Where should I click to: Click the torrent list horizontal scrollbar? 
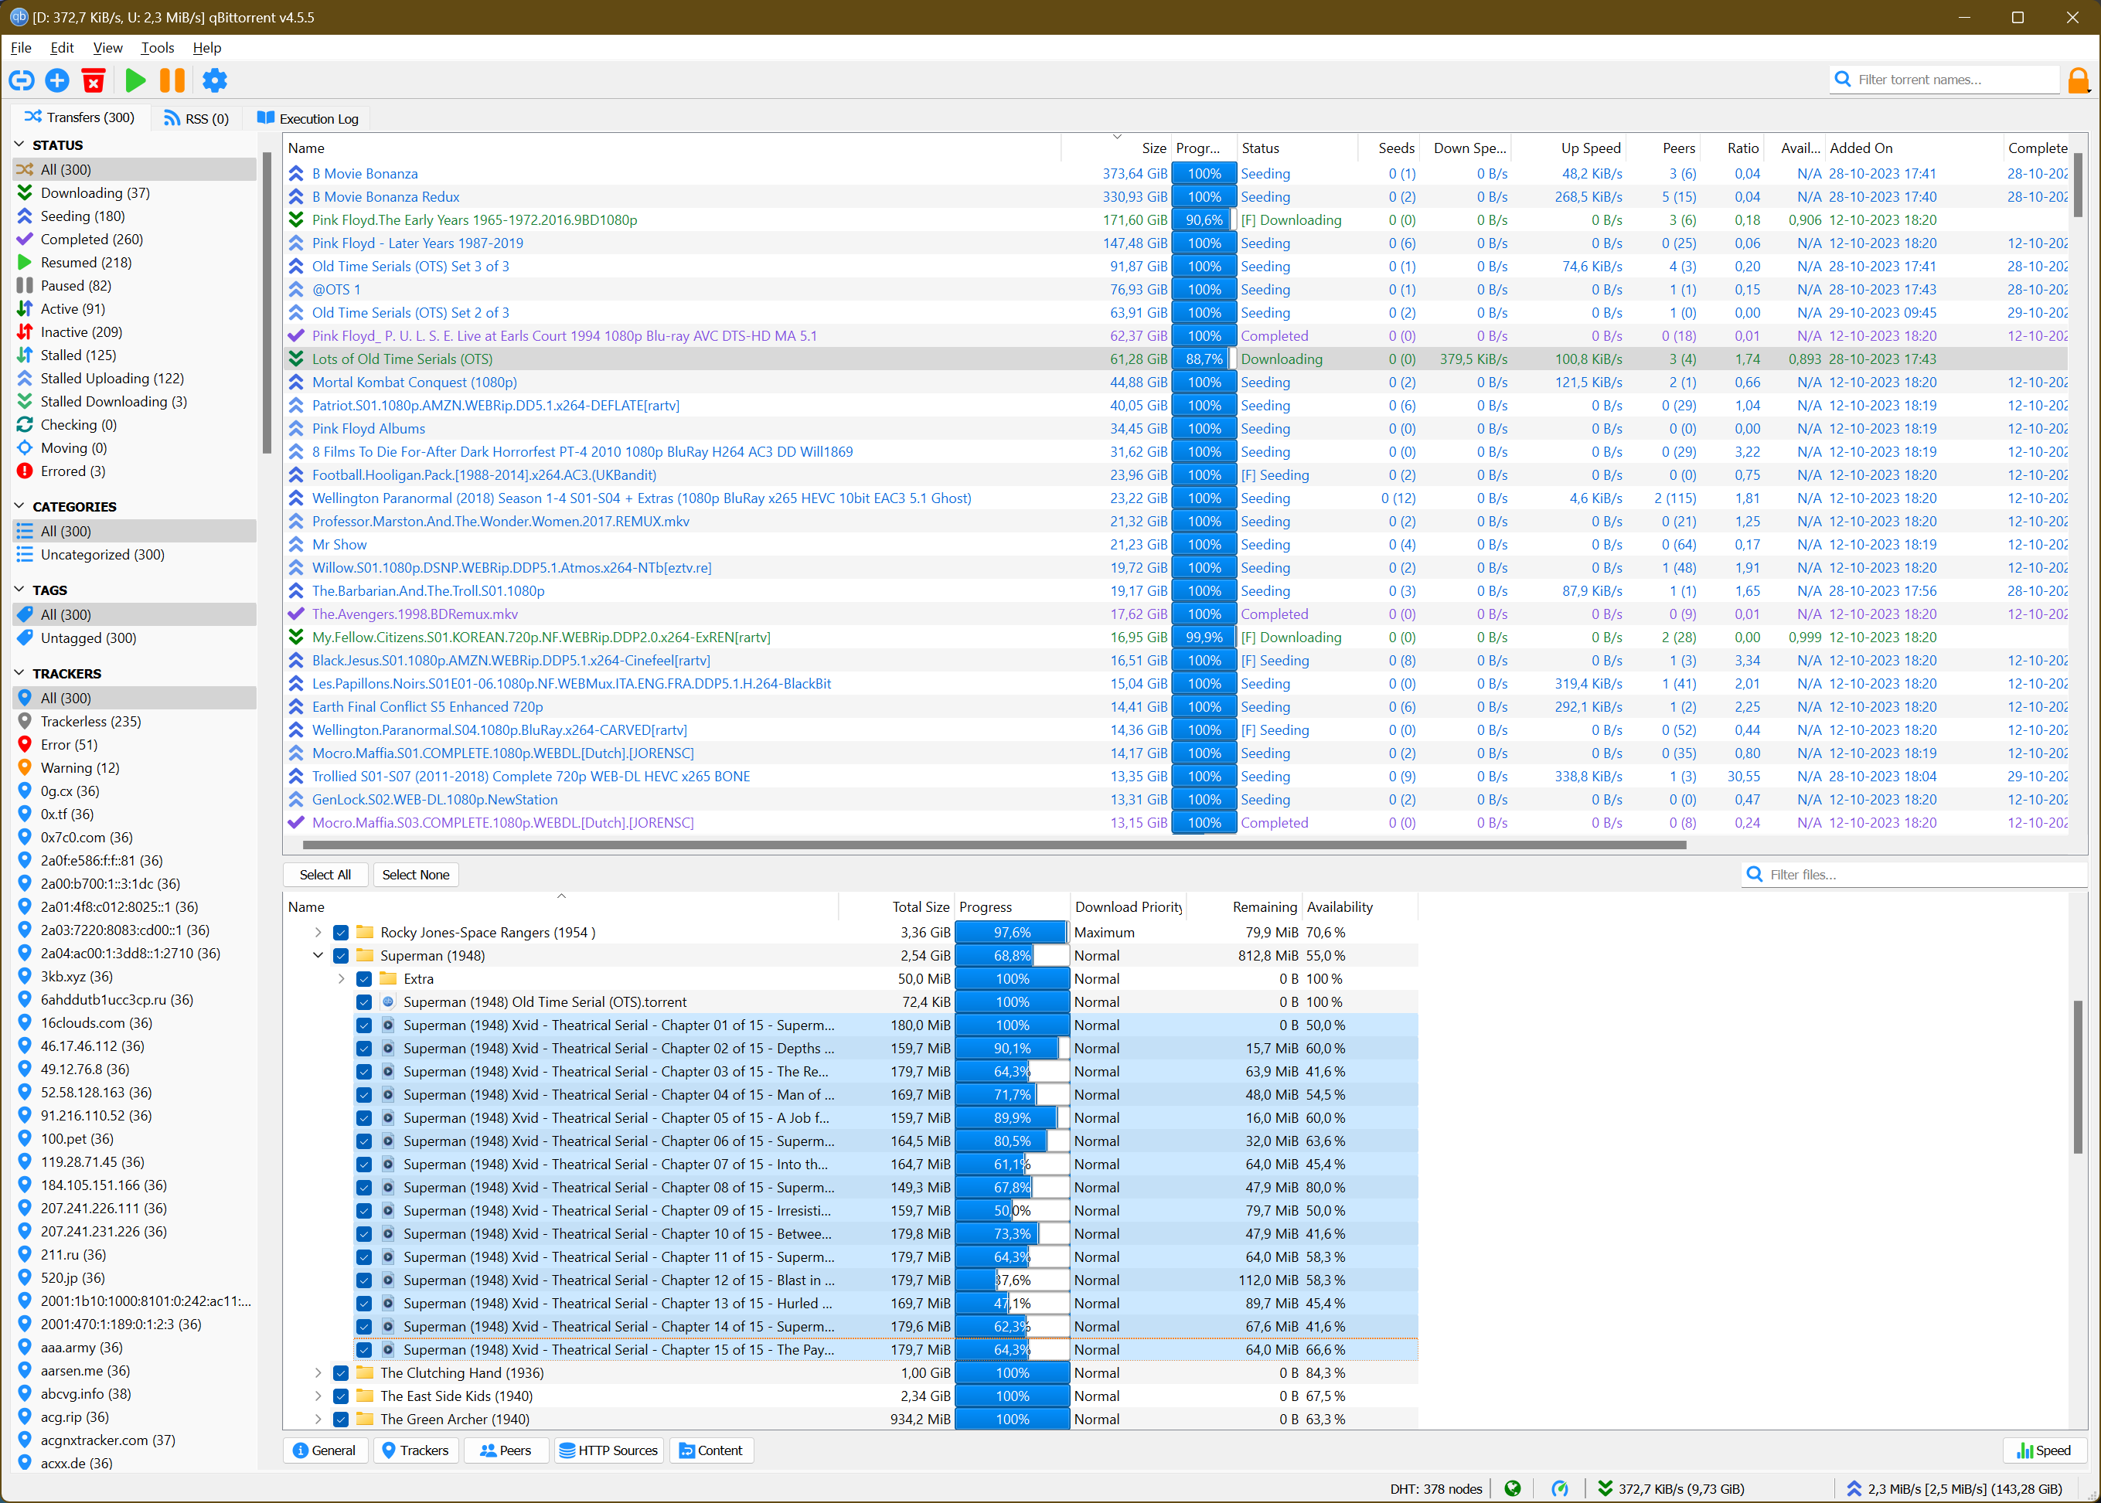coord(994,844)
